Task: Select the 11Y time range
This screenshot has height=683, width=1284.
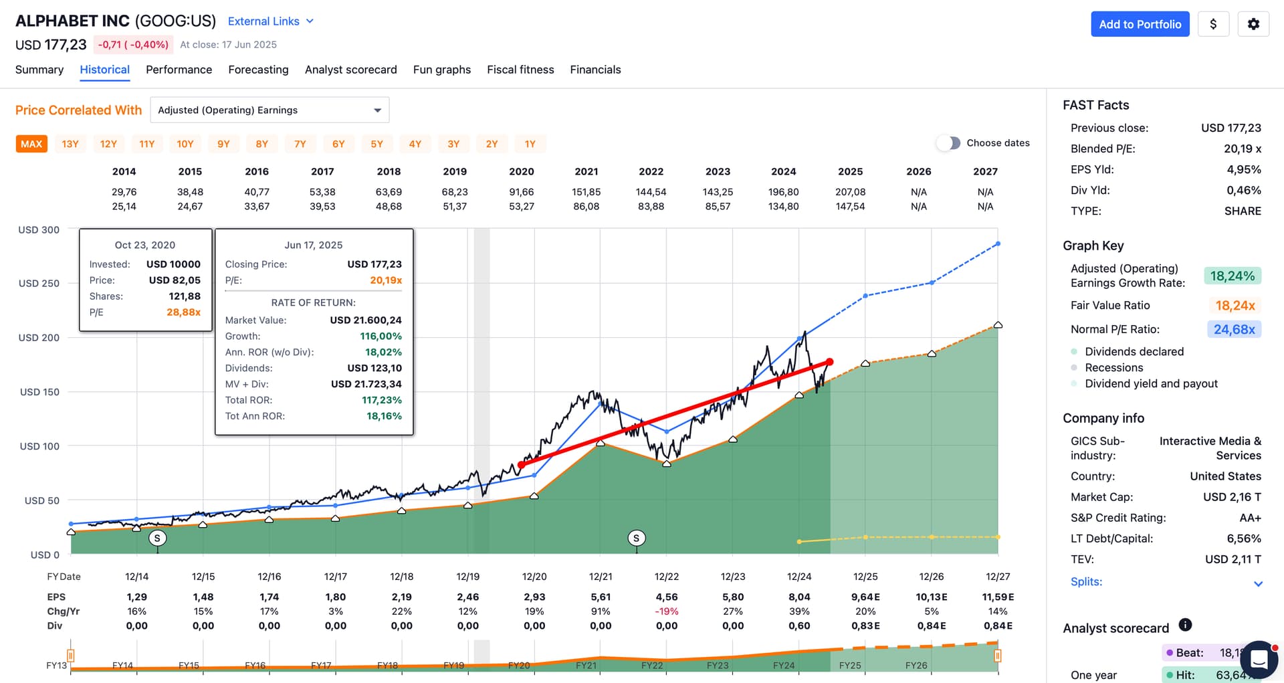Action: tap(146, 144)
